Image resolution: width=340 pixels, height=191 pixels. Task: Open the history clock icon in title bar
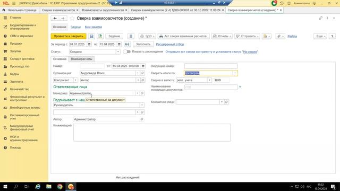pyautogui.click(x=282, y=3)
